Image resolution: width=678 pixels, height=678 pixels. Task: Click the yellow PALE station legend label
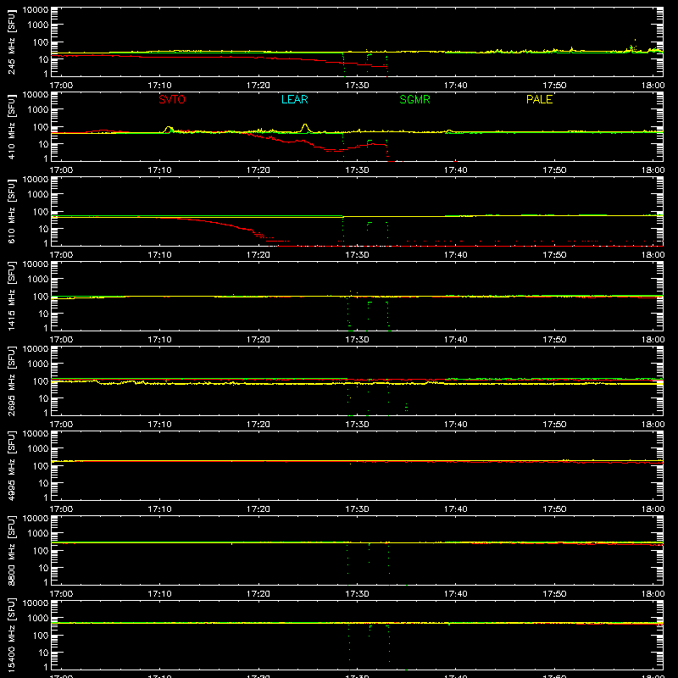point(539,99)
